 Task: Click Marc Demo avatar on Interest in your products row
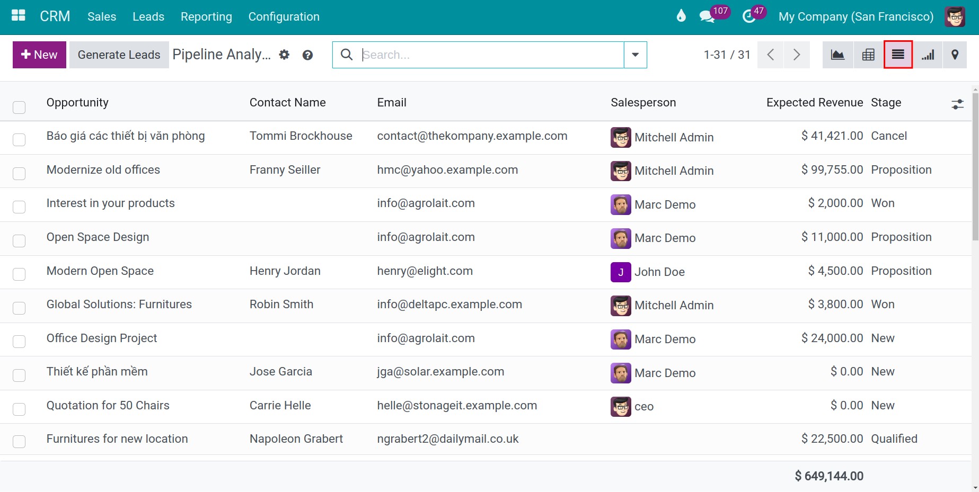621,204
